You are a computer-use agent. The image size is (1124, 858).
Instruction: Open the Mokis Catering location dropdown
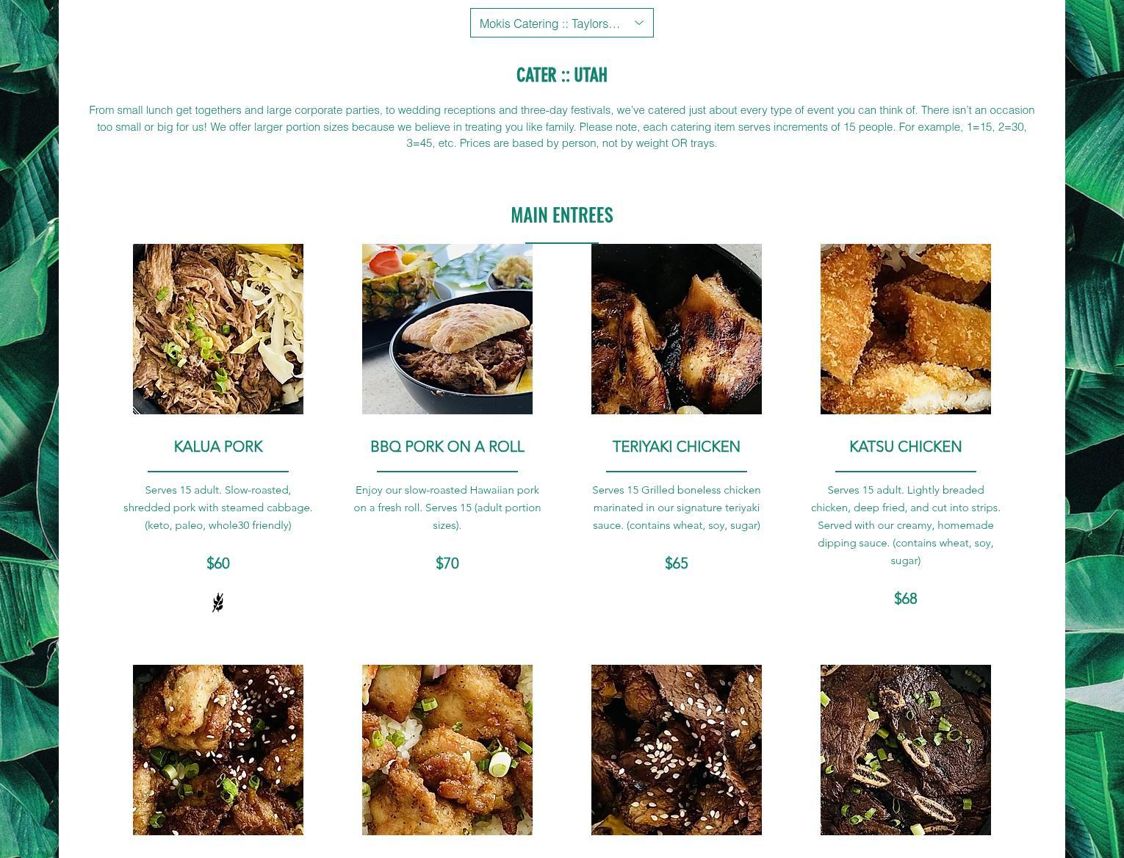point(561,23)
